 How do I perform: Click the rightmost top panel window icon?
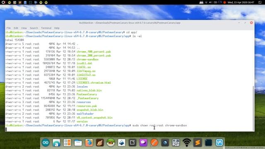coord(260,2)
